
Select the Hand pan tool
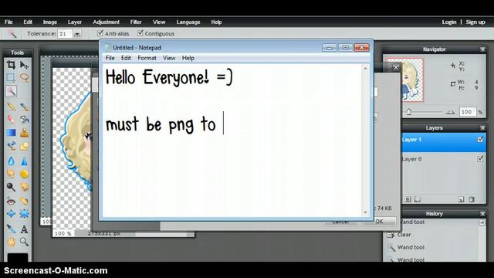(11, 242)
